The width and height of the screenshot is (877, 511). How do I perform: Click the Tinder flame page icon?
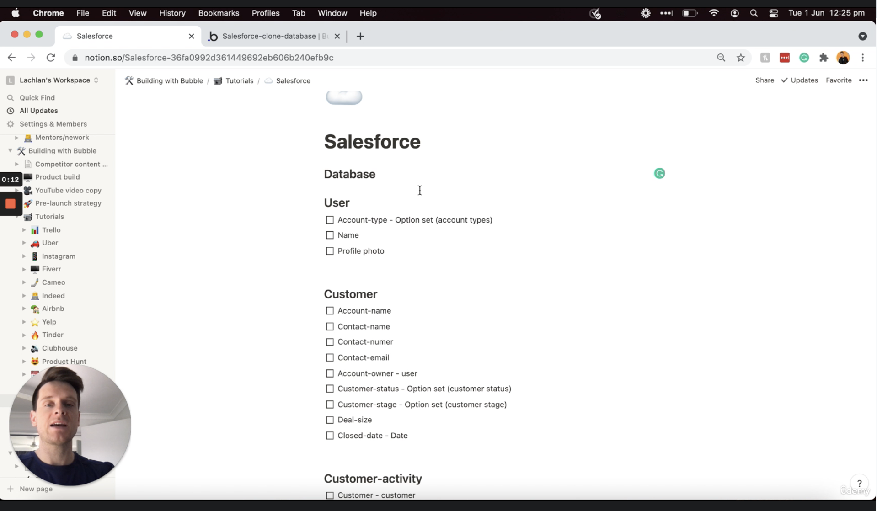coord(35,335)
